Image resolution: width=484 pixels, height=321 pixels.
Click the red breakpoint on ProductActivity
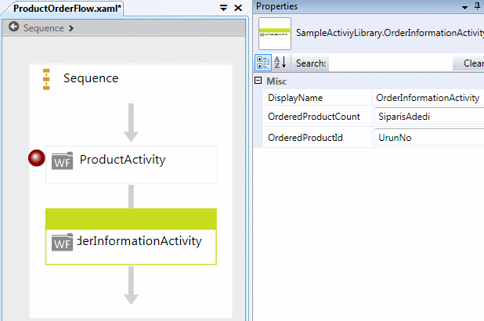coord(36,159)
